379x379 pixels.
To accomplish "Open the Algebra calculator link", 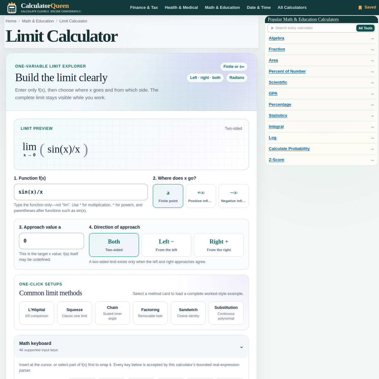I will (x=276, y=38).
